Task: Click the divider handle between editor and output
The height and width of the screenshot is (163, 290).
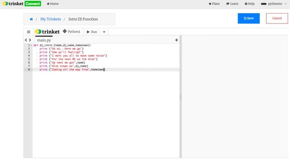Action: (x=180, y=96)
